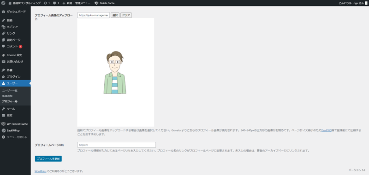
Task: Click the Cocoon 設定 circle icon
Action: click(3, 55)
